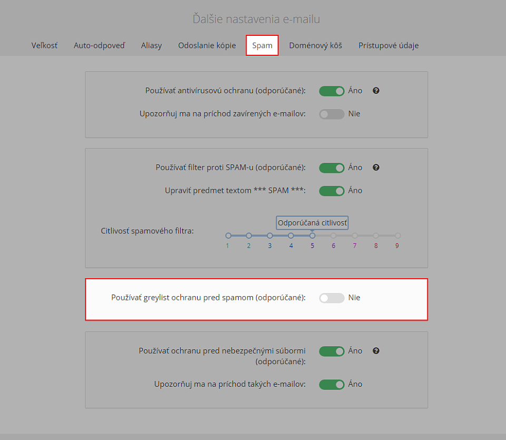Image resolution: width=506 pixels, height=440 pixels.
Task: Open the Auto-odpoveď tab
Action: tap(100, 45)
